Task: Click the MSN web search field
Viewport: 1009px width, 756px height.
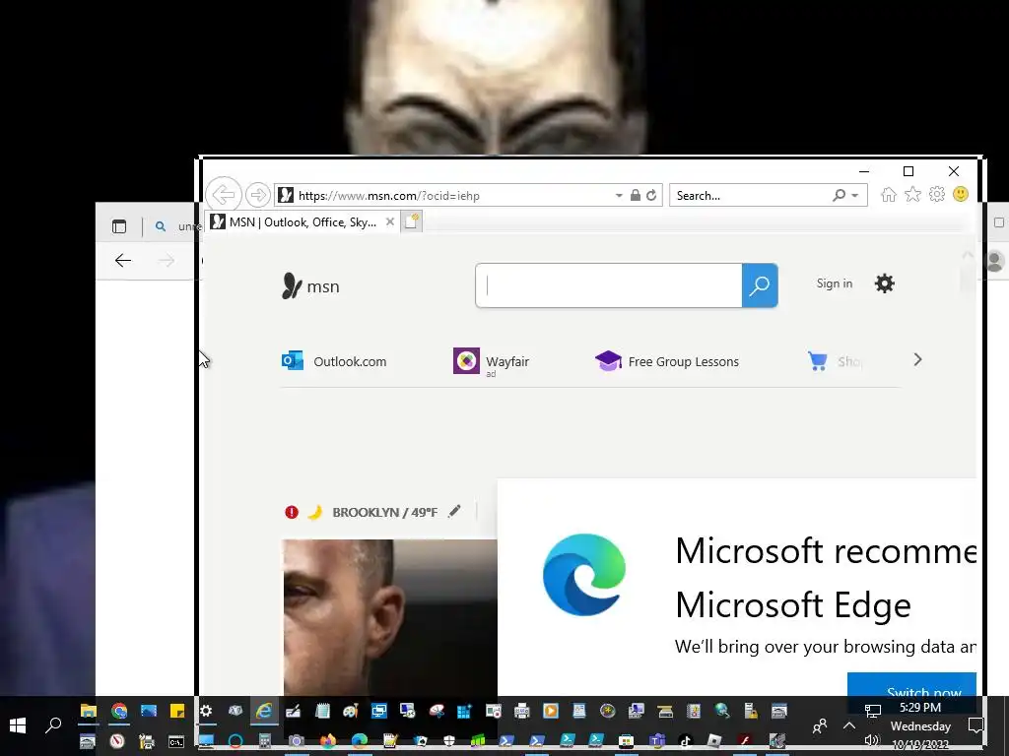Action: [x=609, y=285]
